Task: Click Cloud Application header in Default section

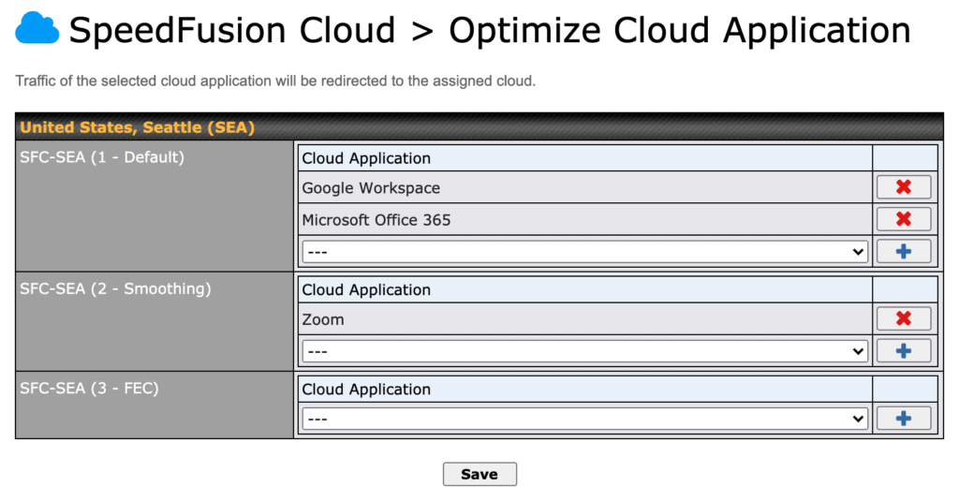Action: pos(366,158)
